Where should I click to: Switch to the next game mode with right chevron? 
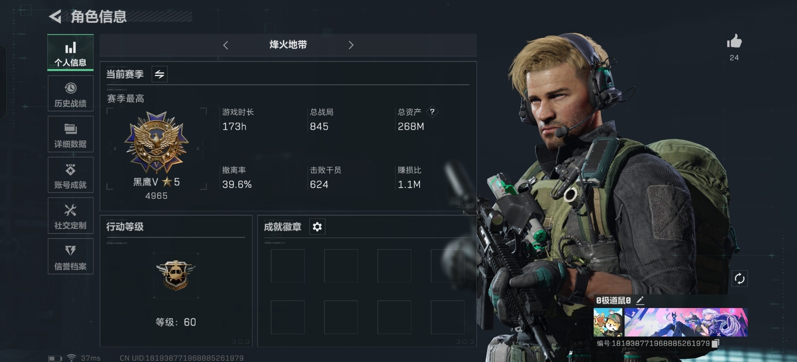point(351,45)
